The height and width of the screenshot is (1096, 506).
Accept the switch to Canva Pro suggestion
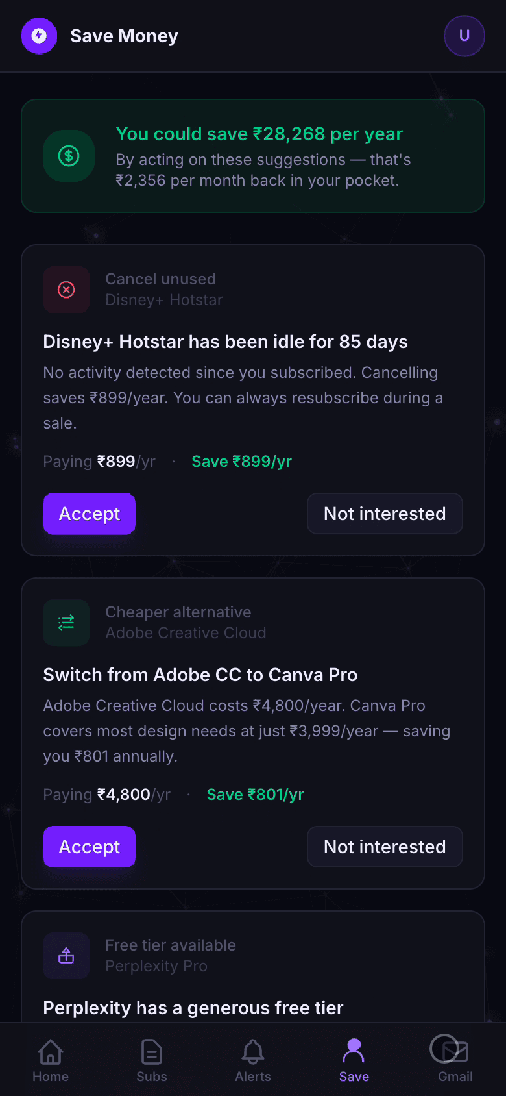pos(89,847)
